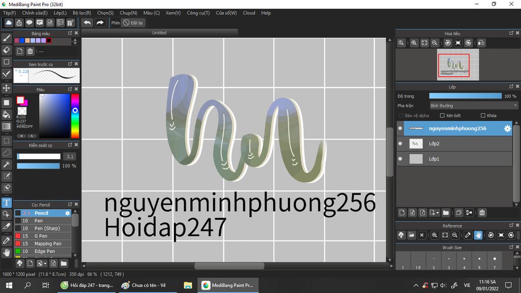Select the Gradient tool
Viewport: 521px width, 293px height.
pyautogui.click(x=6, y=126)
